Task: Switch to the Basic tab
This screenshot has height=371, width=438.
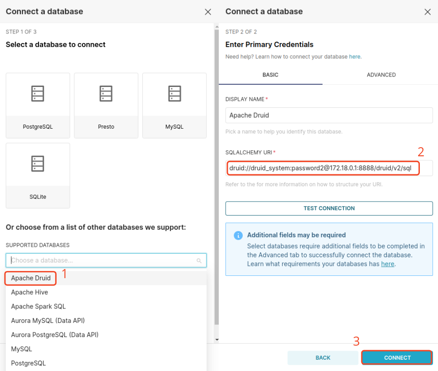Action: pyautogui.click(x=270, y=75)
